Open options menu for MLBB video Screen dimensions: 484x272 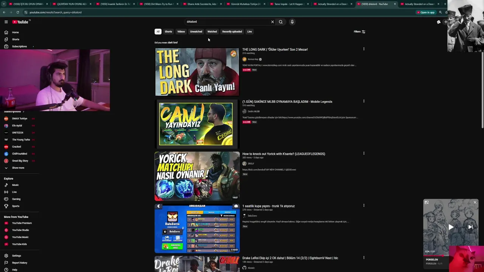point(364,101)
